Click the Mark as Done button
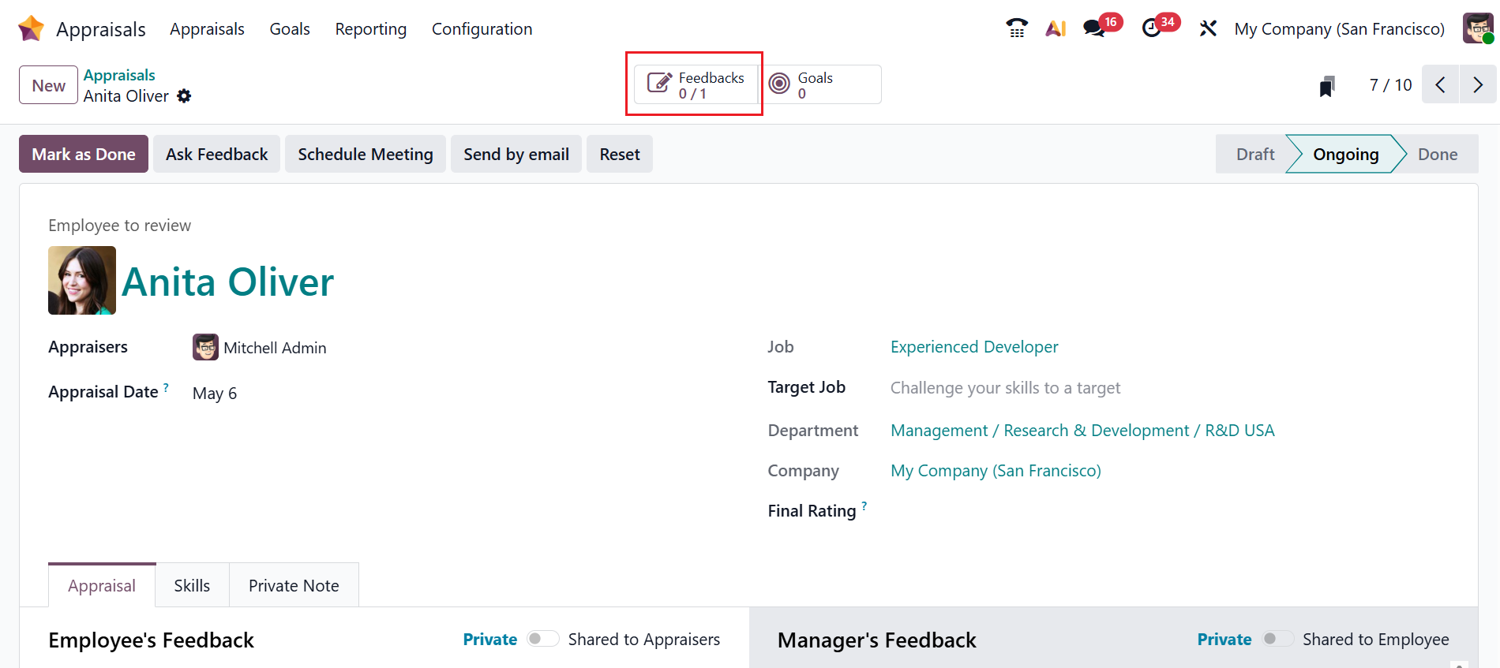This screenshot has width=1500, height=668. coord(84,154)
